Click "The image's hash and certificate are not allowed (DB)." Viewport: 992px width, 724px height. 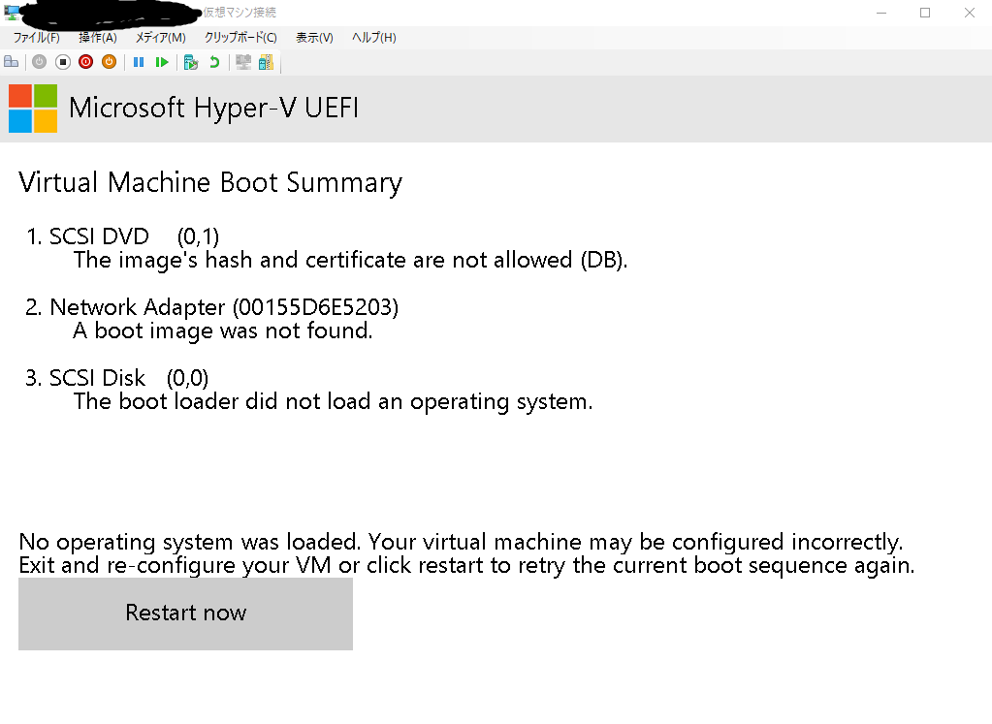click(350, 260)
